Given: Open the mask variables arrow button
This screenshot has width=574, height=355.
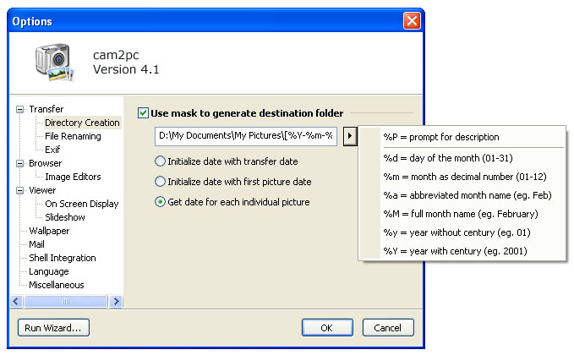Looking at the screenshot, I should (x=350, y=136).
